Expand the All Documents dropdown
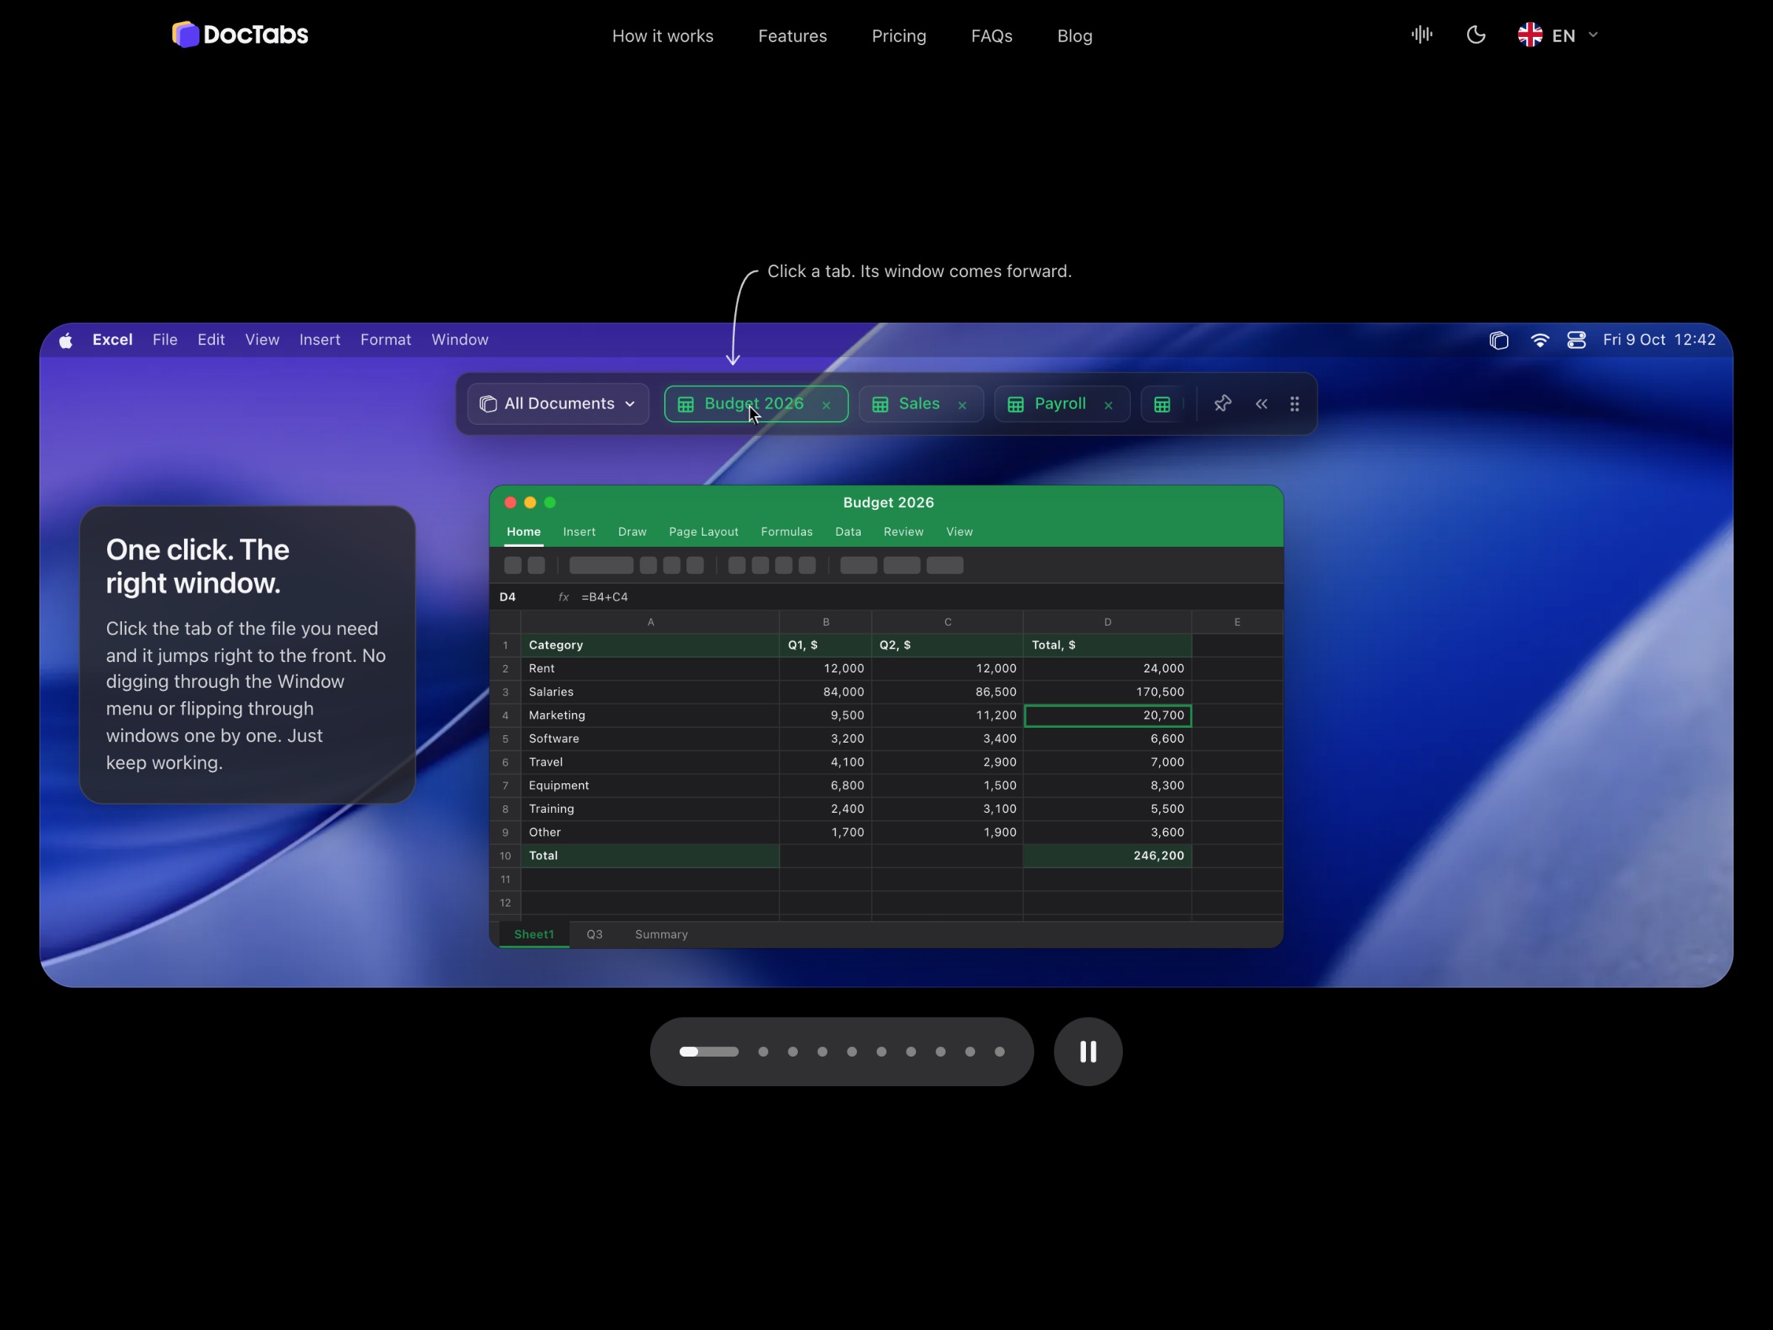This screenshot has width=1773, height=1330. pyautogui.click(x=558, y=404)
